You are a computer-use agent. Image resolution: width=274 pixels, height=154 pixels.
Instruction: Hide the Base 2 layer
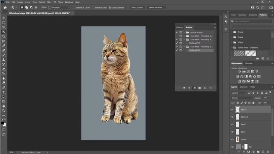tap(232, 124)
